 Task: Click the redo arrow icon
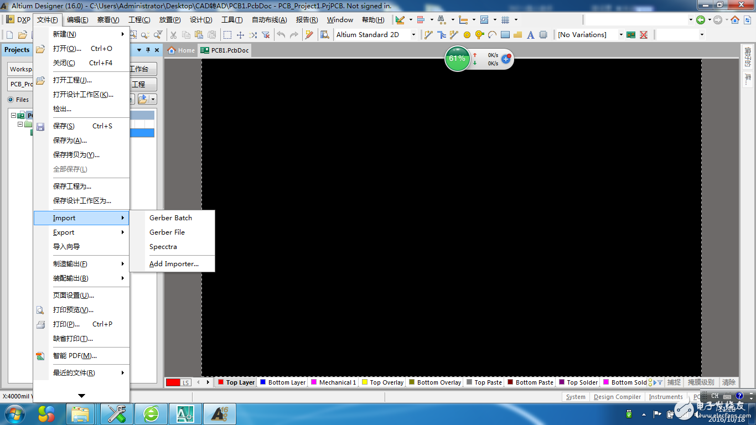[294, 35]
